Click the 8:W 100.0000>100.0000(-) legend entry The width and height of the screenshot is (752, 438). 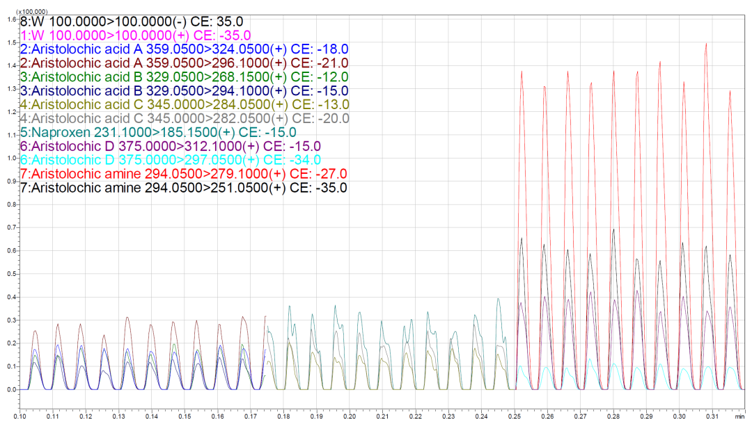point(131,22)
